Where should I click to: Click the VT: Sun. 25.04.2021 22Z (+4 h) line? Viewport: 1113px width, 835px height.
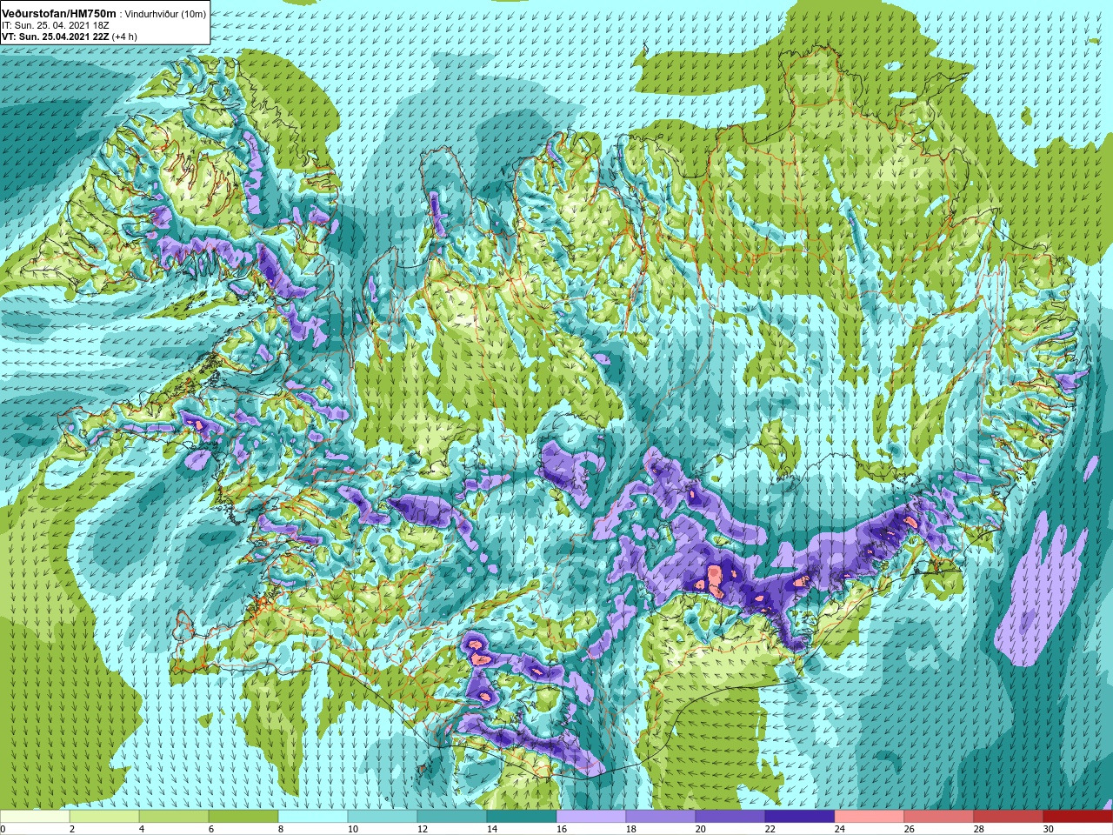(x=70, y=37)
